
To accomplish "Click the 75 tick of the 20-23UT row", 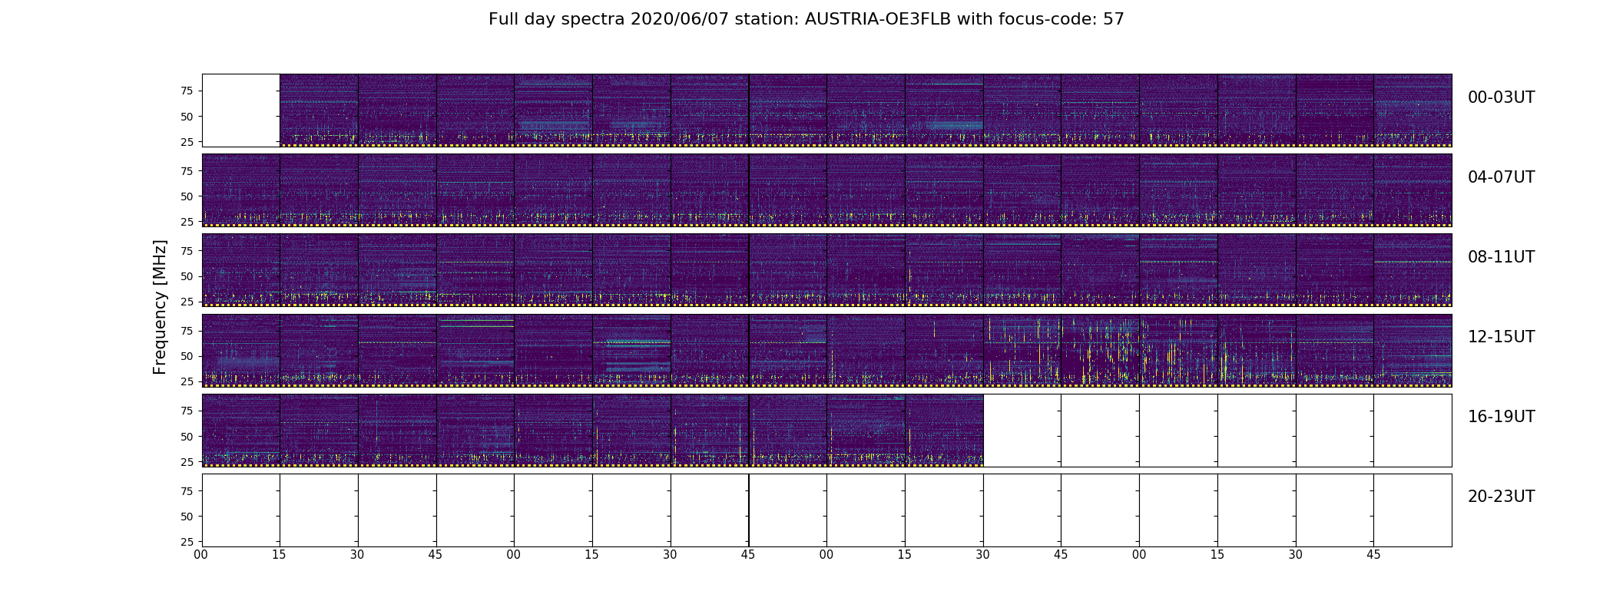I will tap(187, 491).
